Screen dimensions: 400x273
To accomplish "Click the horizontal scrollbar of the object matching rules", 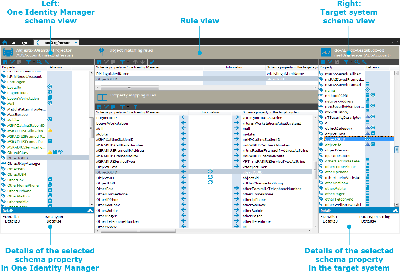I will (x=130, y=87).
